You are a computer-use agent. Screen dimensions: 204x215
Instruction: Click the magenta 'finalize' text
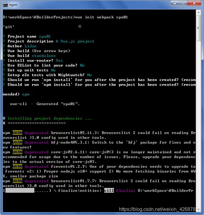tap(126, 191)
